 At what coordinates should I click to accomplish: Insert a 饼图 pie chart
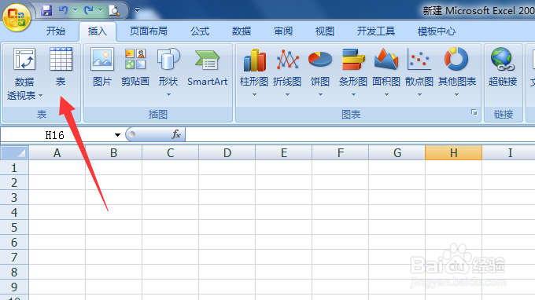point(320,72)
